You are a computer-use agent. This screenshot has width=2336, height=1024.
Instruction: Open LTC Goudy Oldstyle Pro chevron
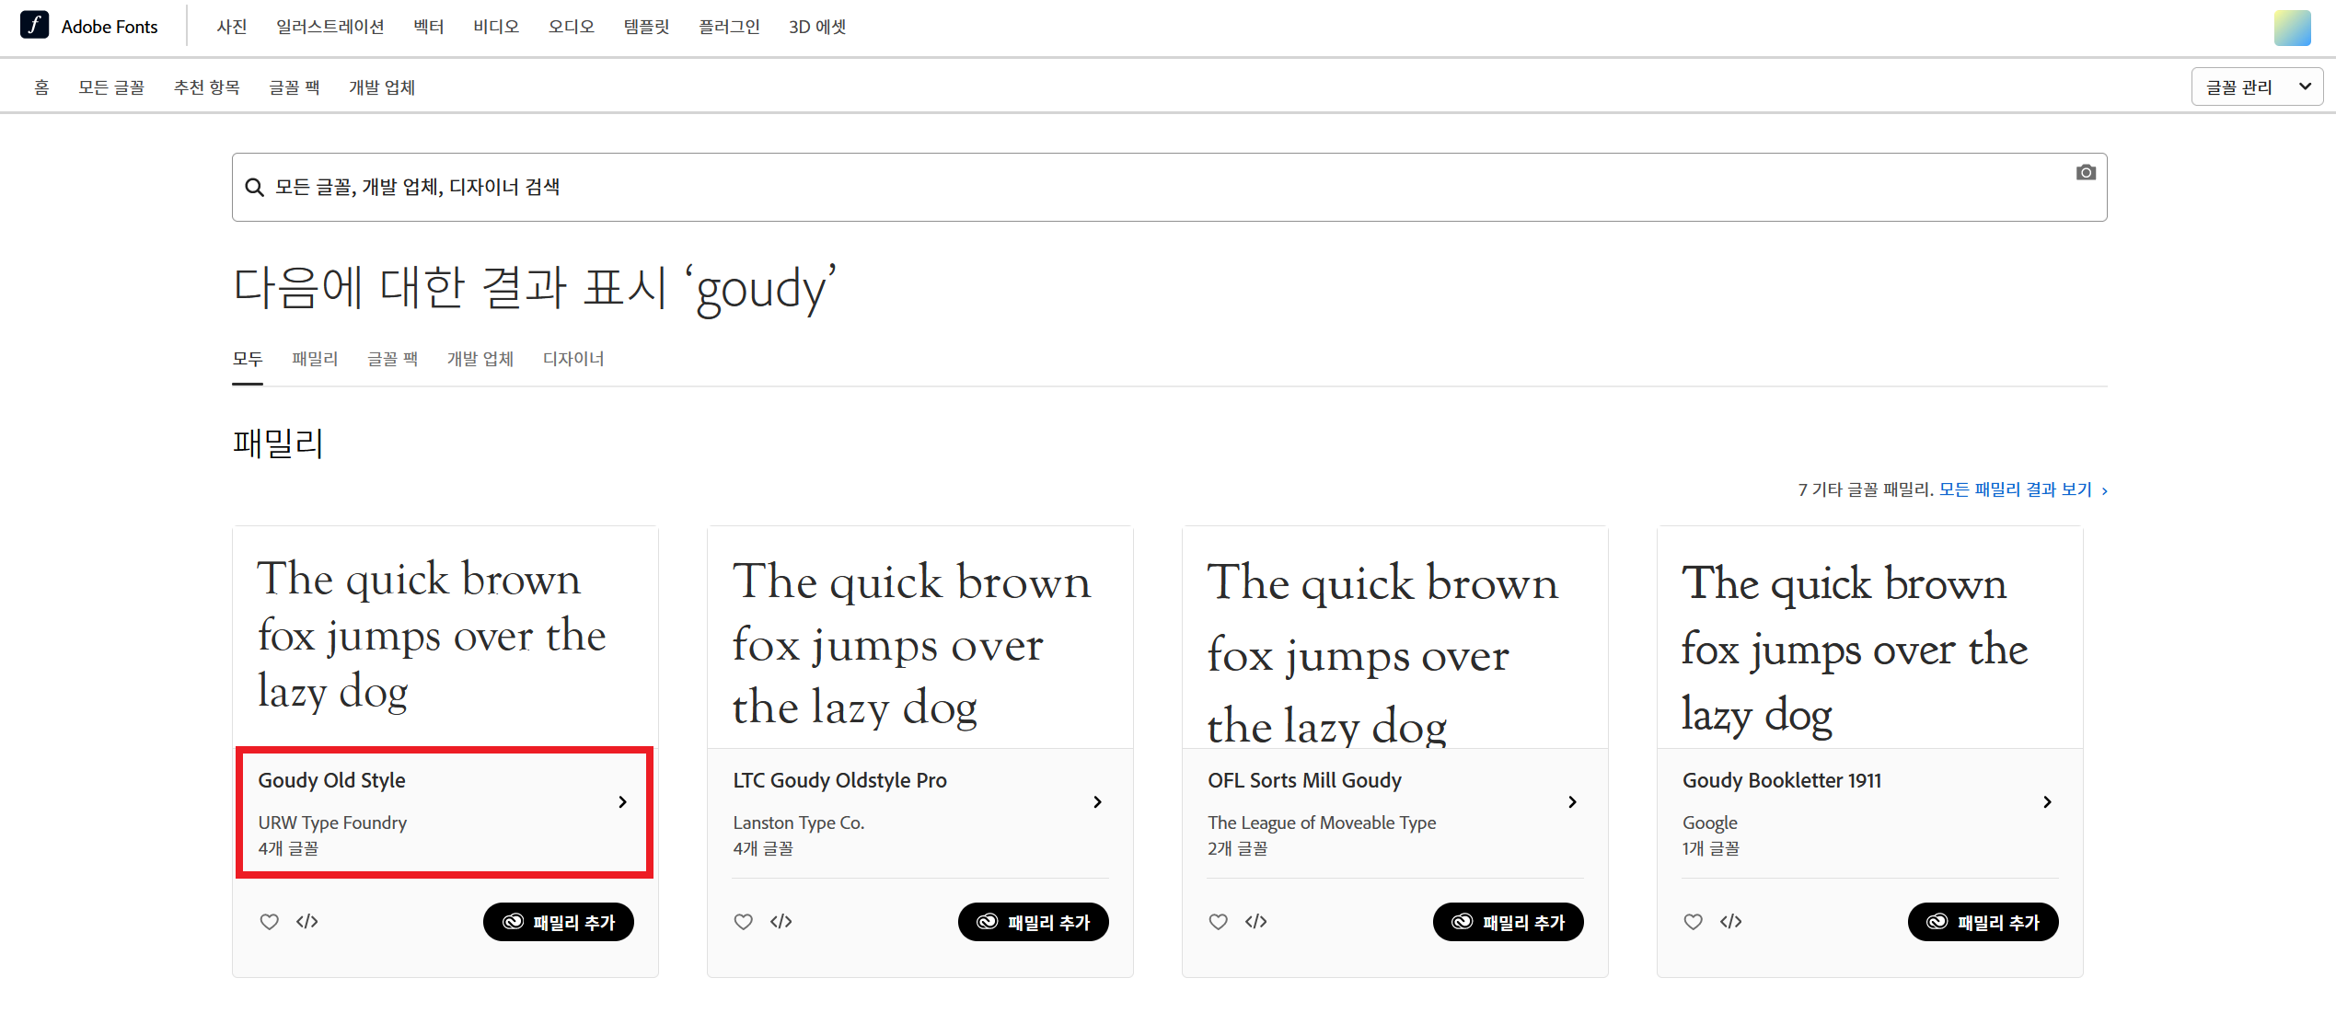(x=1098, y=802)
